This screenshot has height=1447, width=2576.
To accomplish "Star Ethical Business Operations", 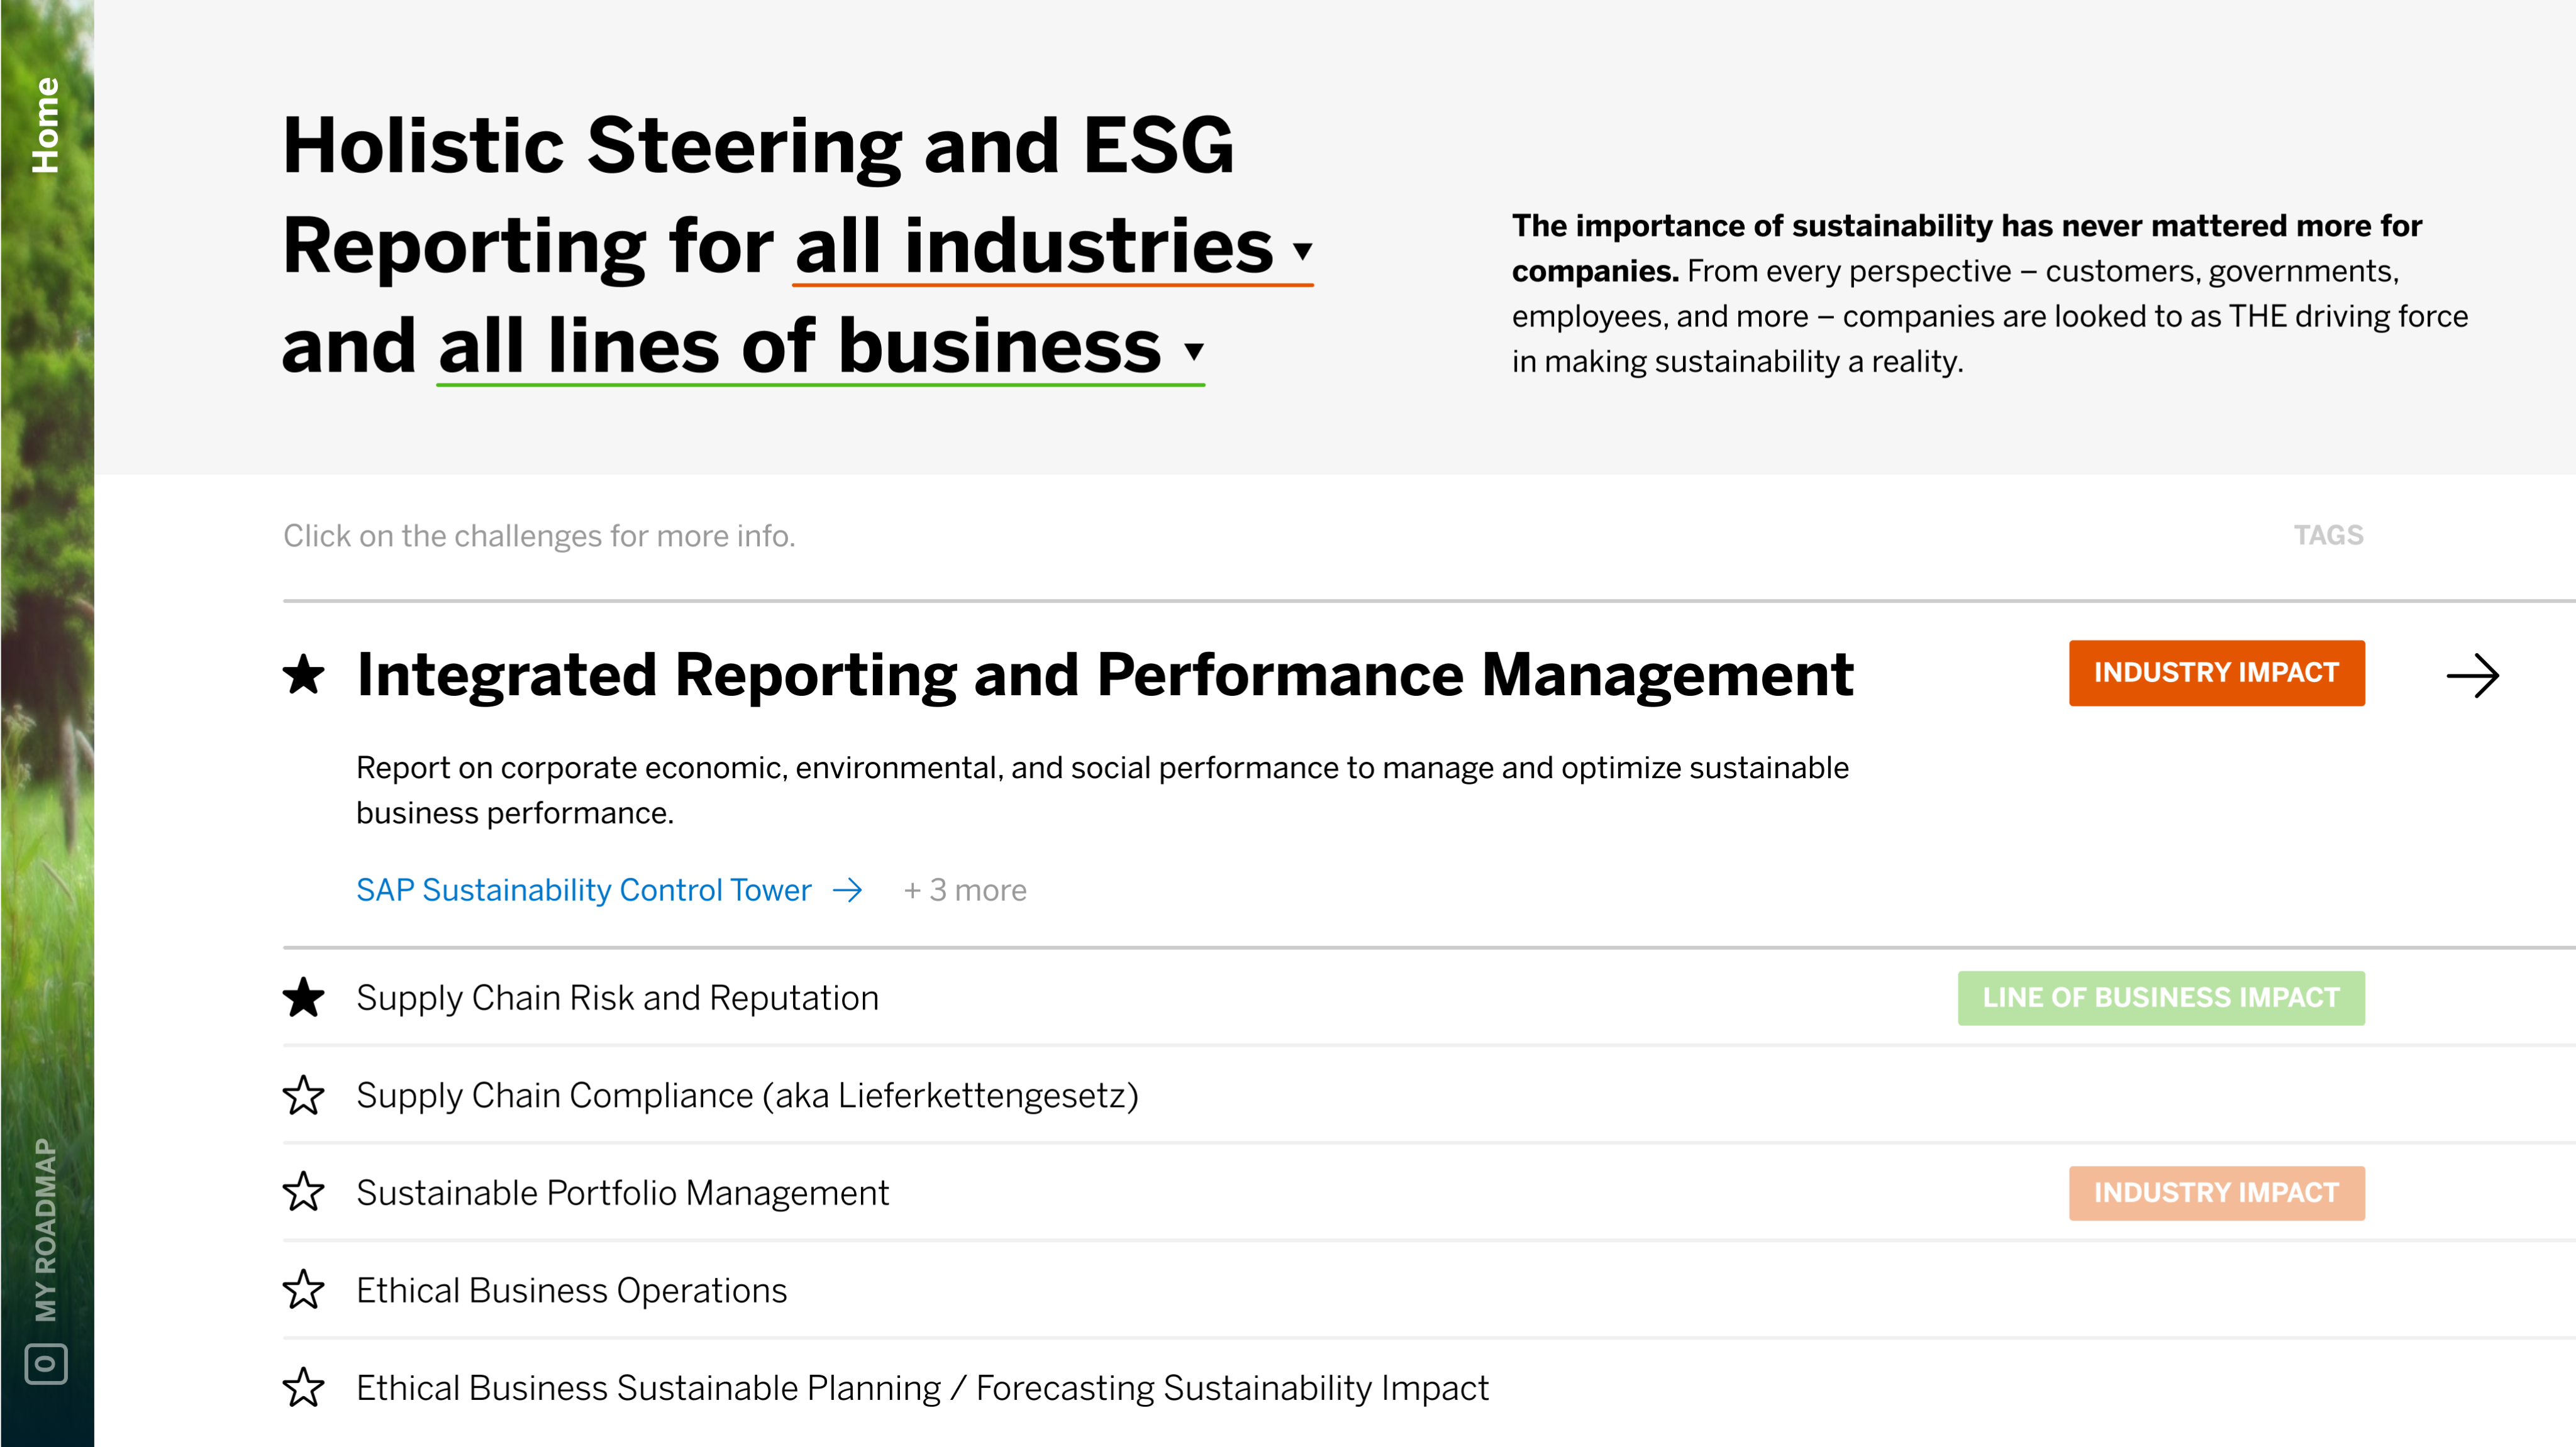I will pyautogui.click(x=303, y=1290).
